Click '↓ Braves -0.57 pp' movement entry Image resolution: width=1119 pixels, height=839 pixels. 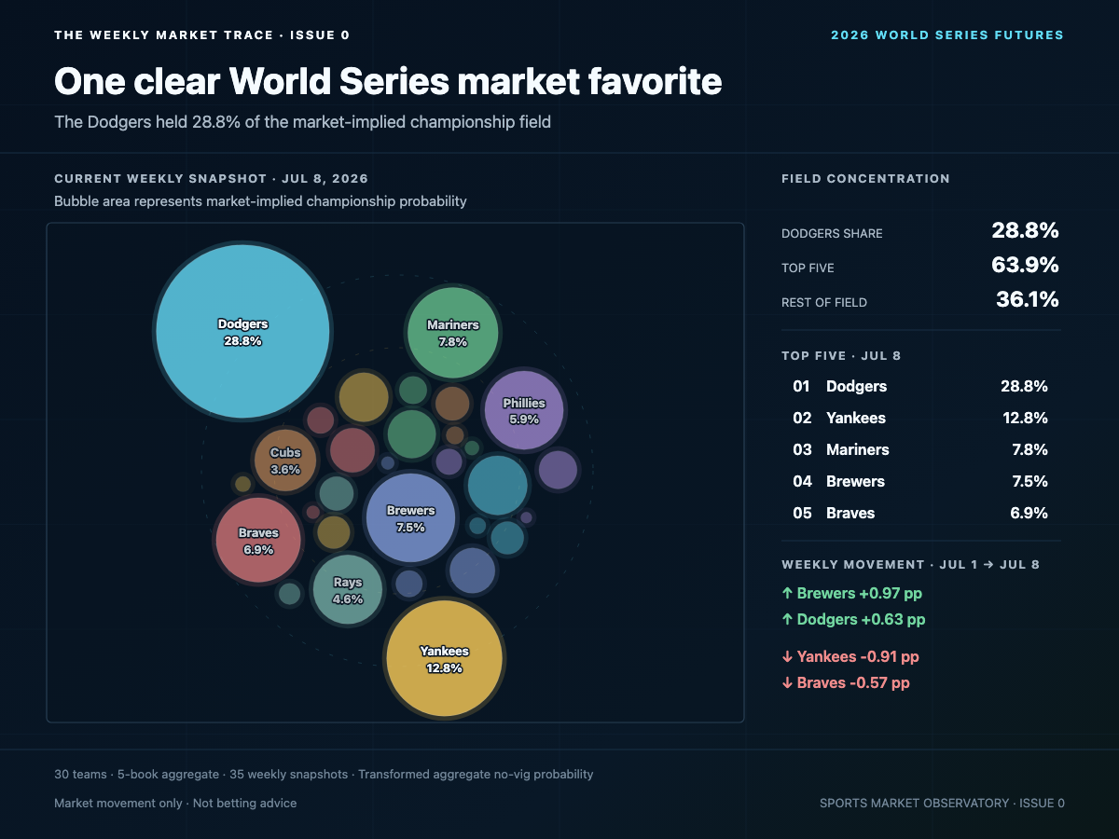pos(846,682)
